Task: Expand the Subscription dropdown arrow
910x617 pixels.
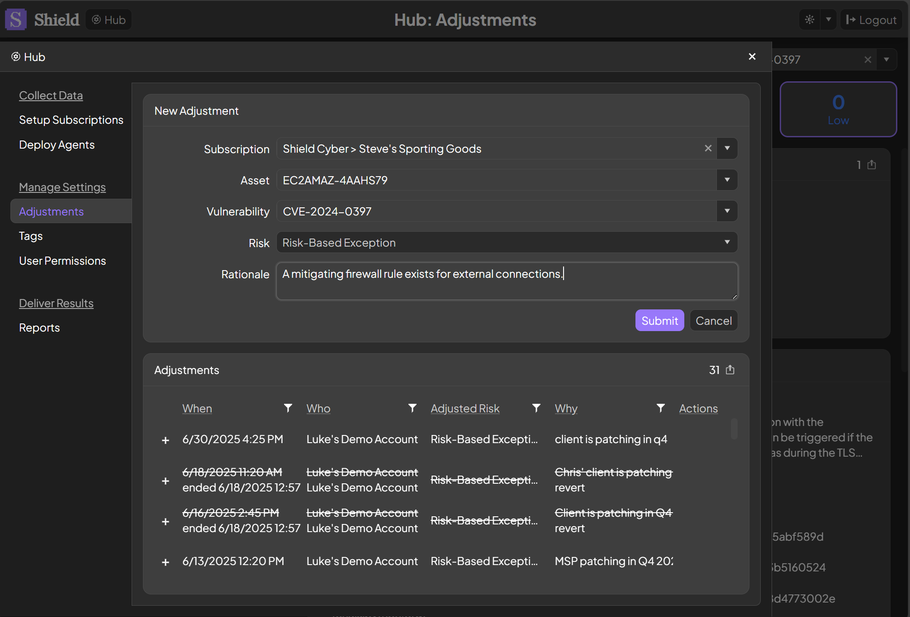Action: 727,148
